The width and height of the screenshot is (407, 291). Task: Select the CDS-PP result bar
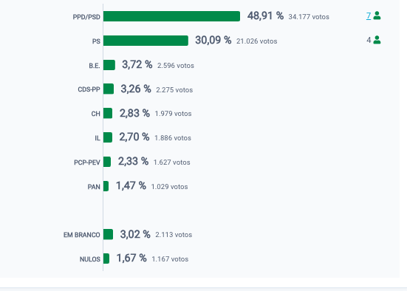tap(109, 89)
